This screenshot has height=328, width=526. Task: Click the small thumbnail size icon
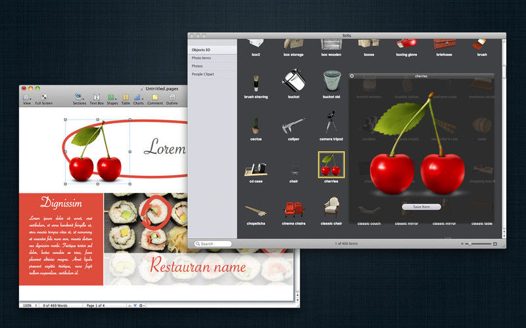pyautogui.click(x=462, y=244)
